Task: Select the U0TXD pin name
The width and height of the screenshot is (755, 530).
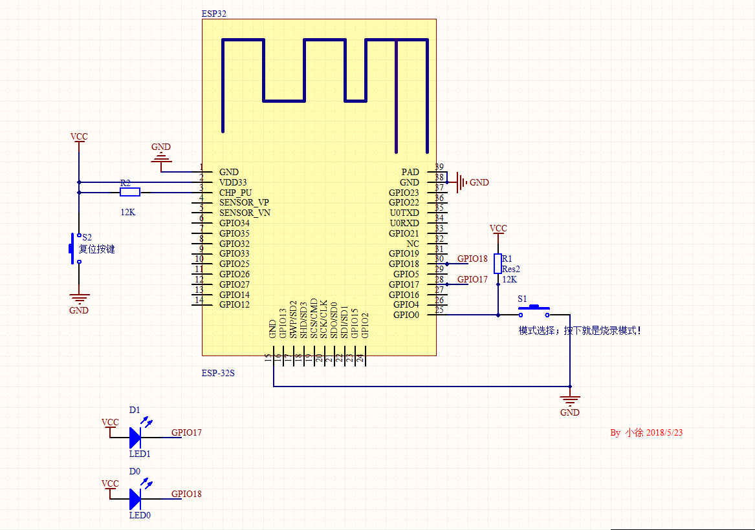Action: (404, 213)
